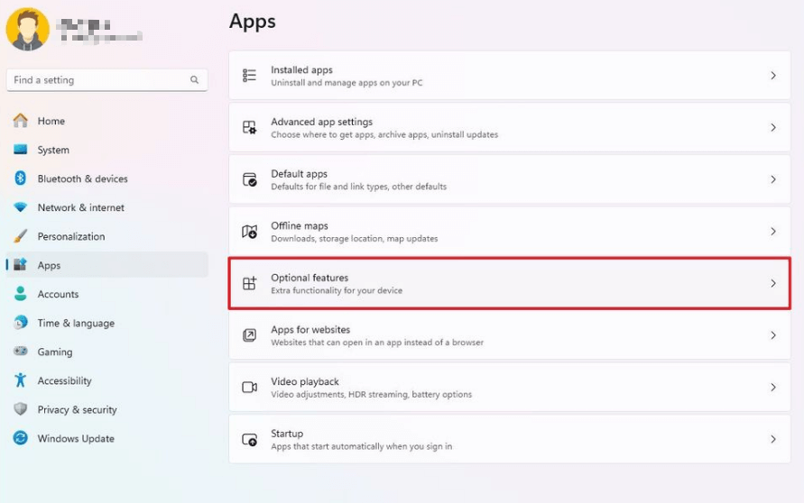The width and height of the screenshot is (804, 503).
Task: Expand Installed apps using its chevron
Action: point(773,76)
